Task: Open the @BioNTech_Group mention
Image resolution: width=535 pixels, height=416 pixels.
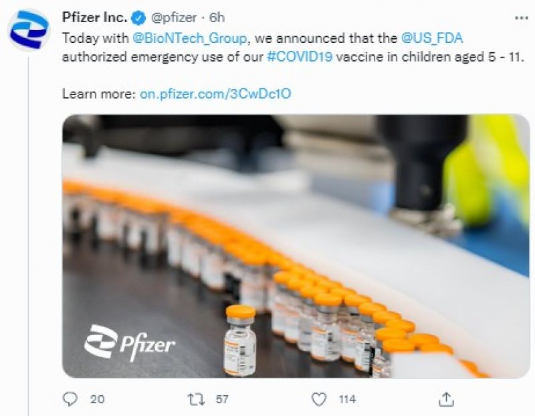Action: point(189,38)
